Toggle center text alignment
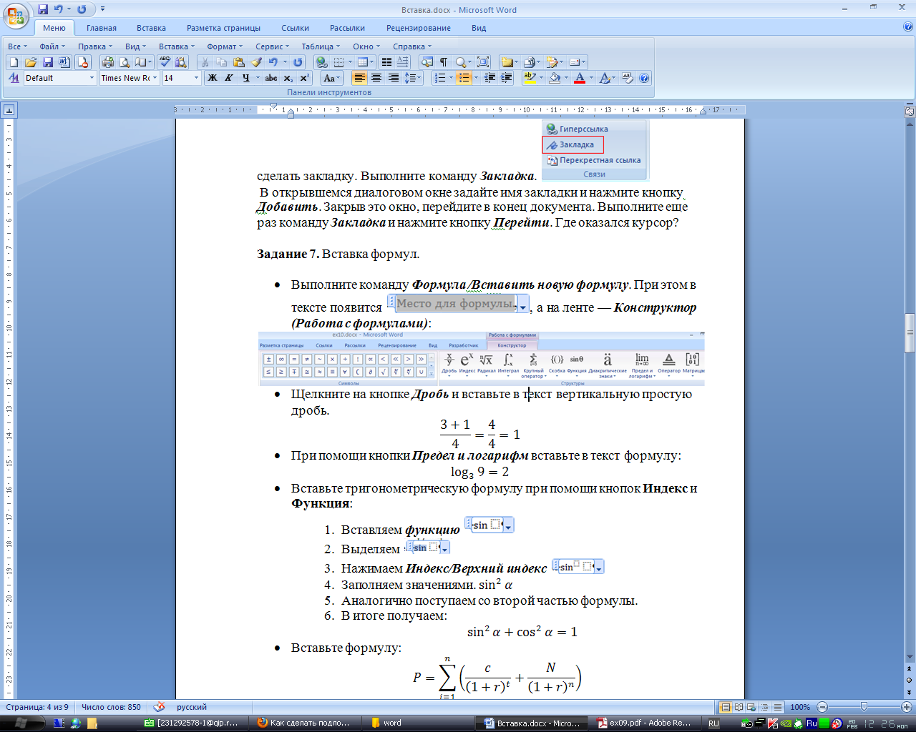 tap(376, 78)
